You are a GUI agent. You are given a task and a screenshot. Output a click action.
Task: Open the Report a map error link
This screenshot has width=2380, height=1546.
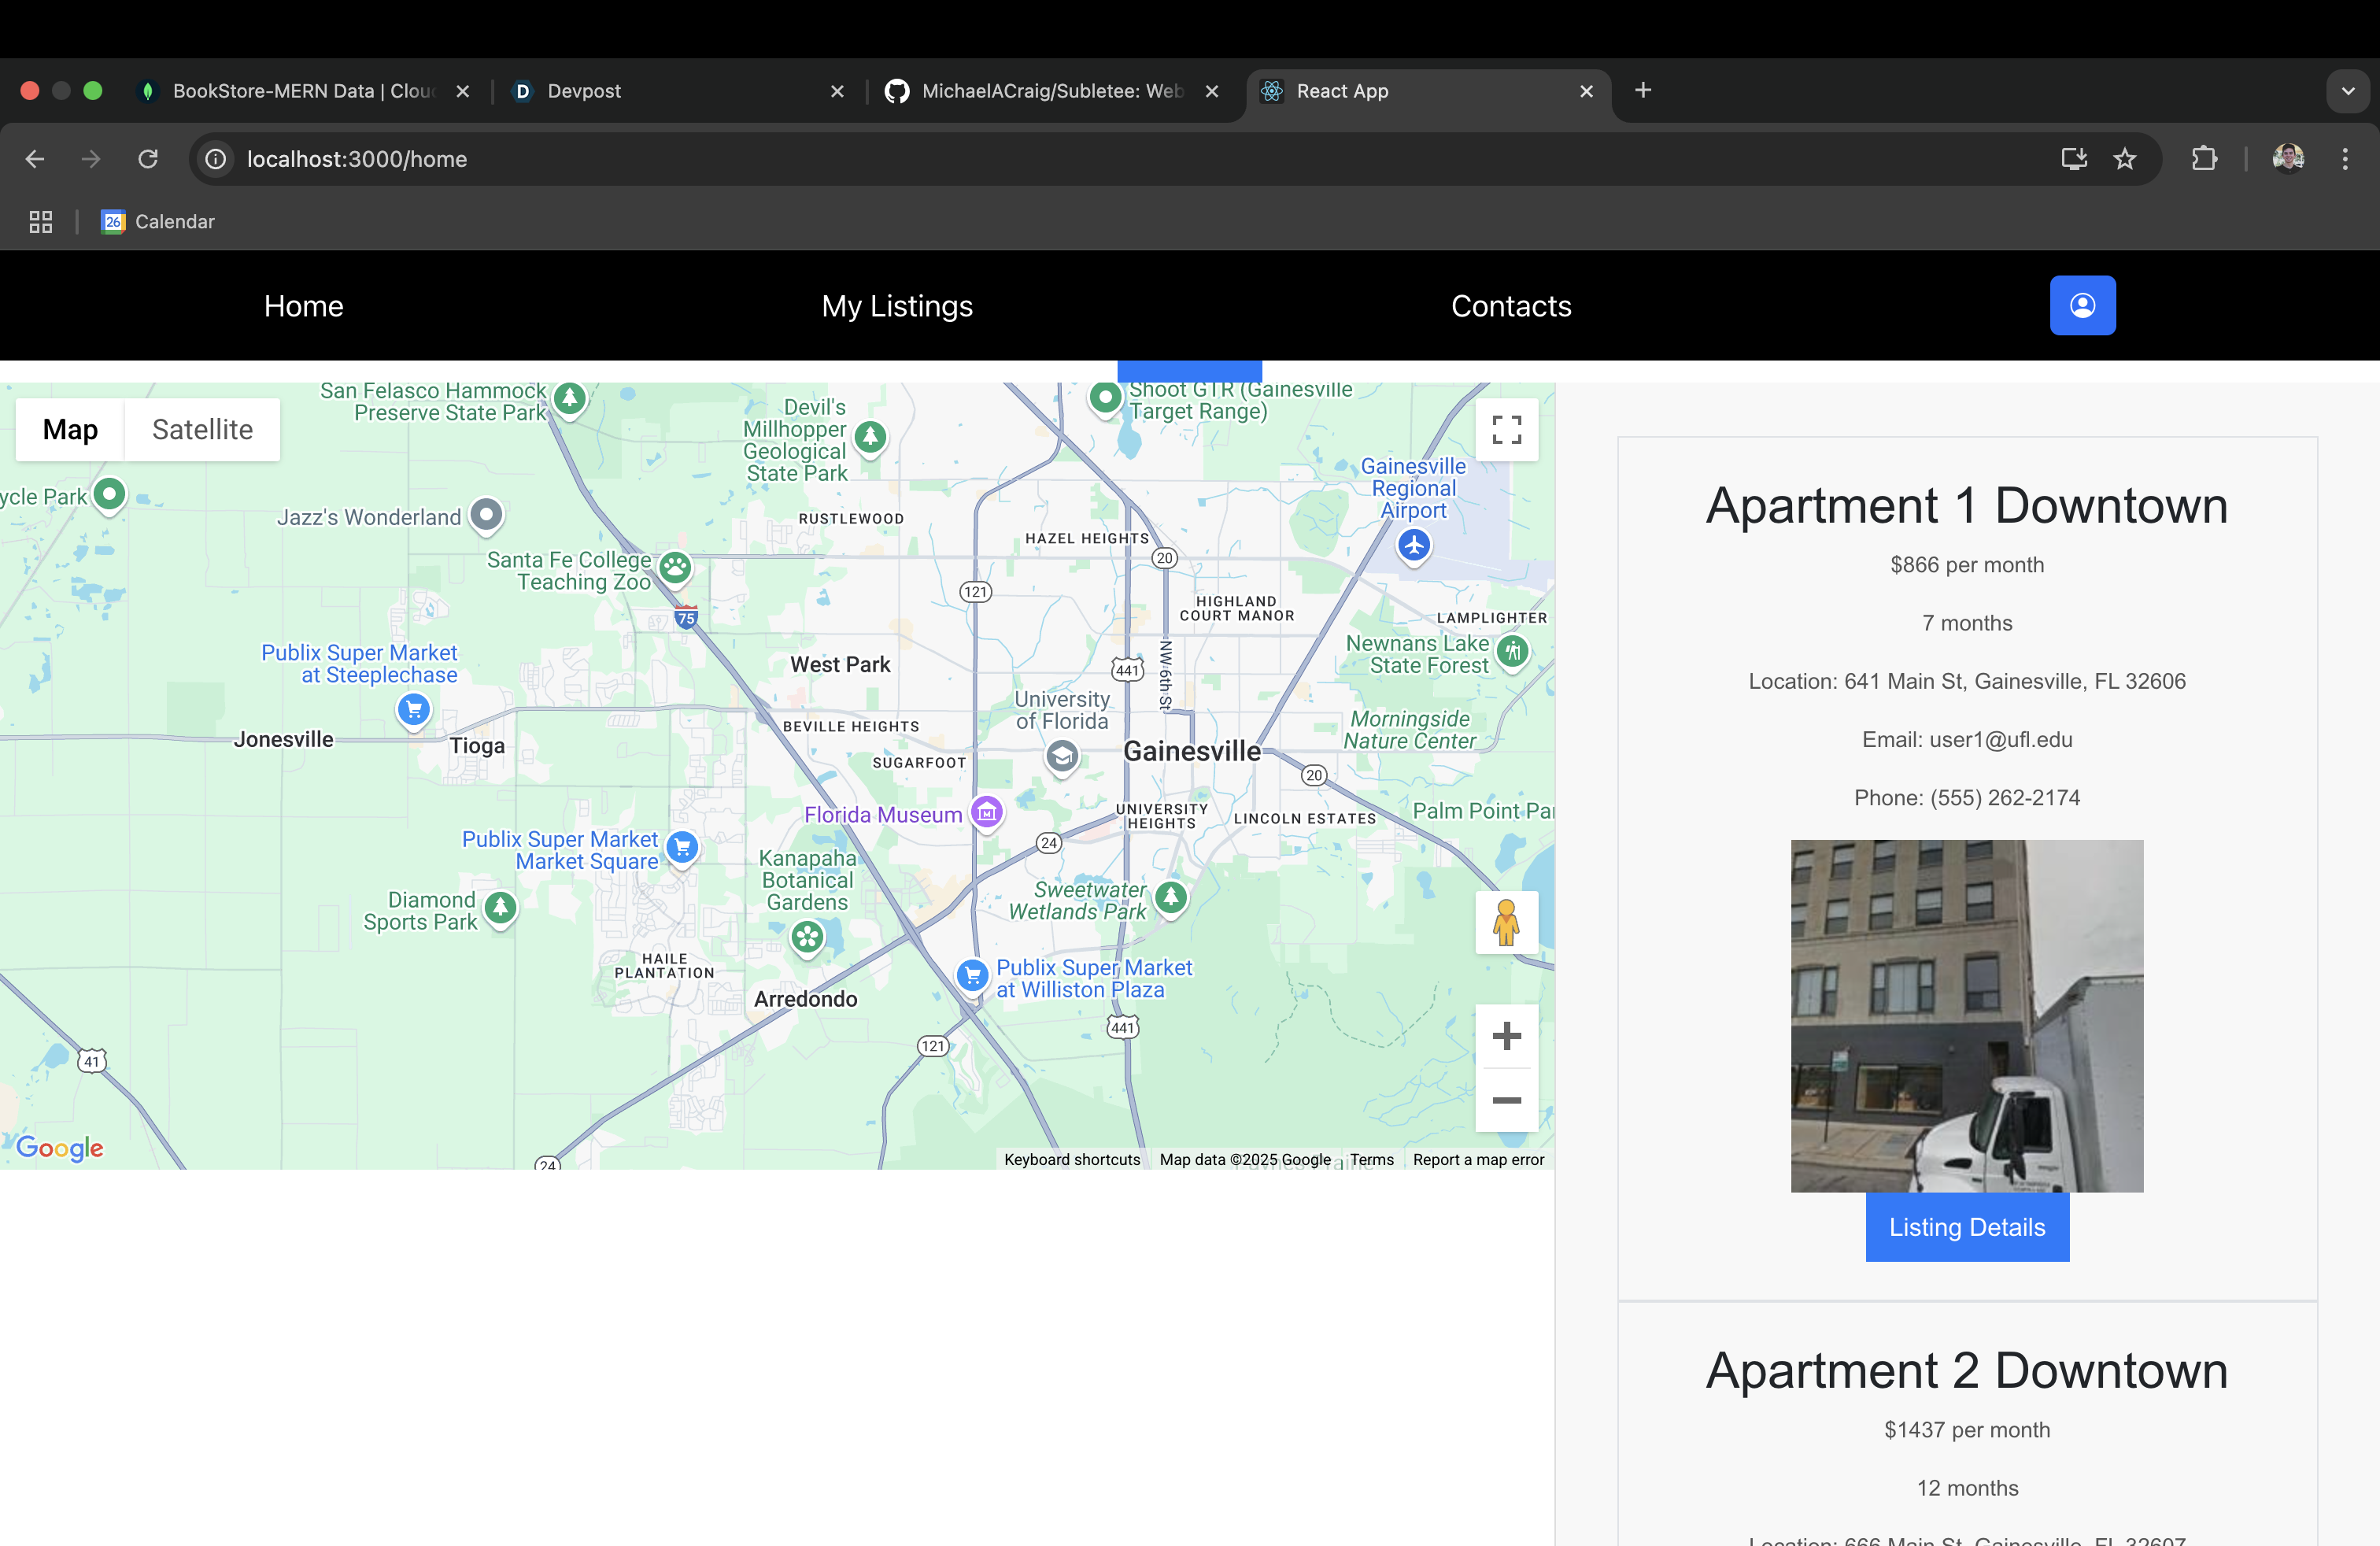click(1478, 1160)
